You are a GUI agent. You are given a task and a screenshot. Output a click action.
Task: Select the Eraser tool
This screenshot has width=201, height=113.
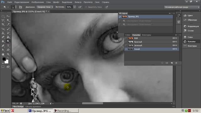coord(3,37)
